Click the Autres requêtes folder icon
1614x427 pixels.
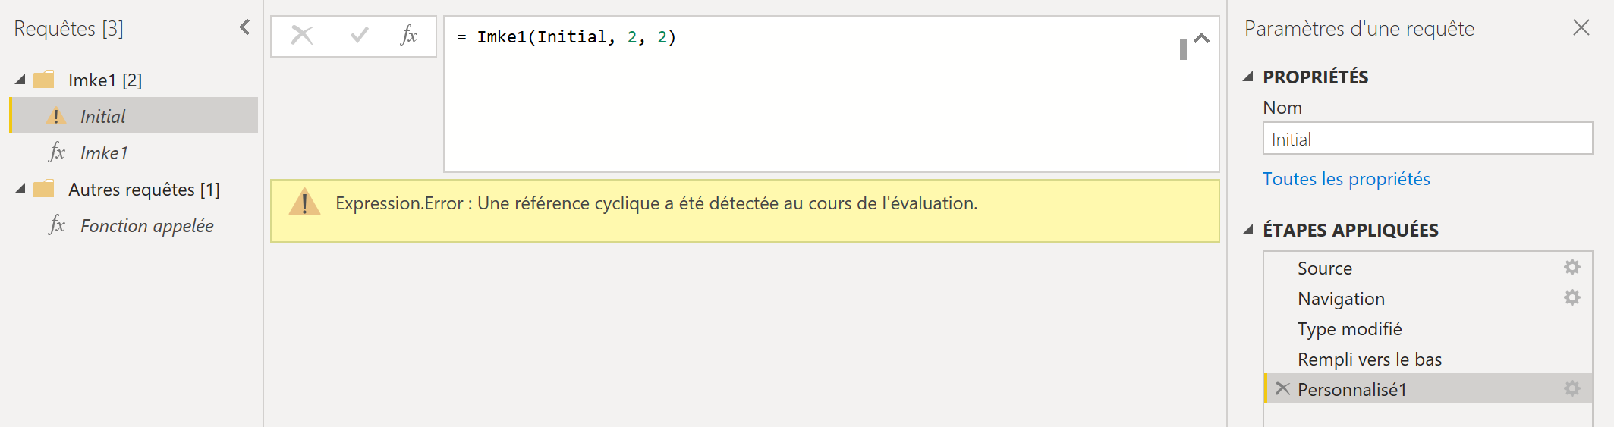pyautogui.click(x=44, y=188)
